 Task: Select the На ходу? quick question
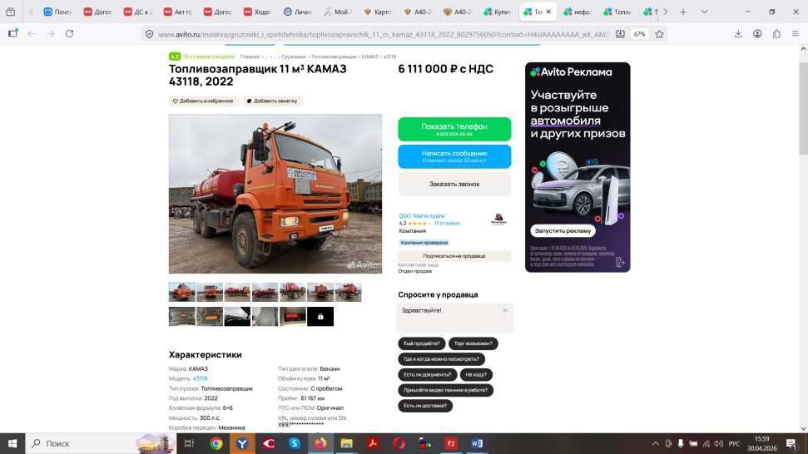(x=476, y=375)
